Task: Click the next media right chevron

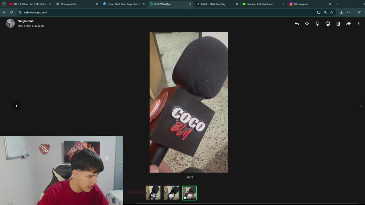Action: [361, 106]
